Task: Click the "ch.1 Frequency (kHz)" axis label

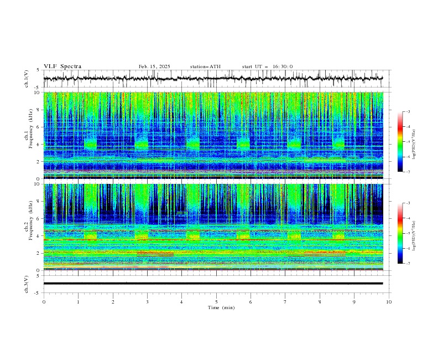Action: point(29,129)
